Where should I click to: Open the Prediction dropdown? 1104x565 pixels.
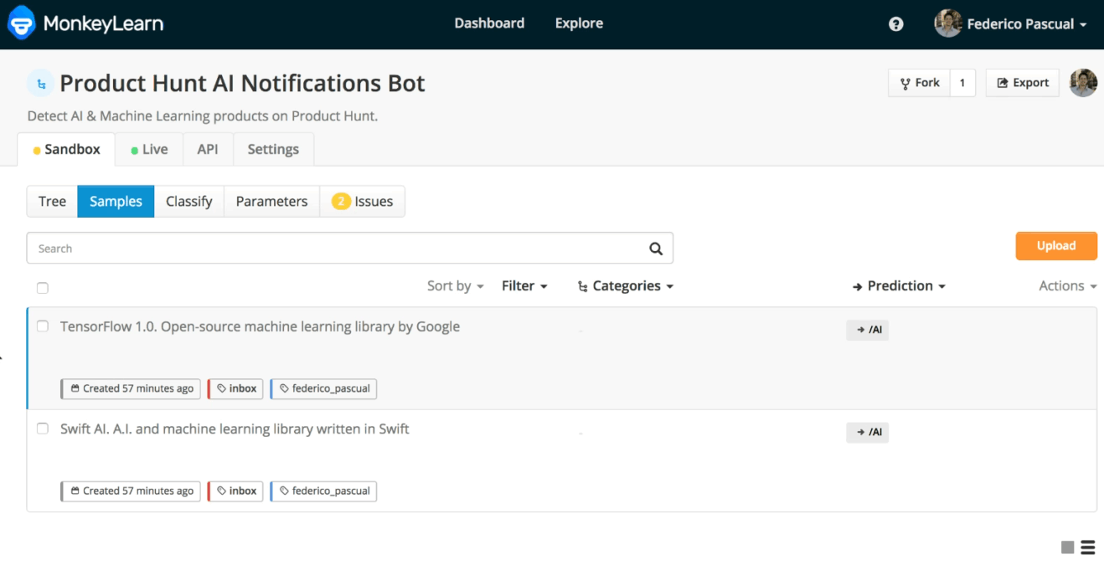[x=899, y=286]
